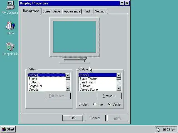This screenshot has width=178, height=133.
Task: Switch to the Appearance tab
Action: tap(72, 11)
